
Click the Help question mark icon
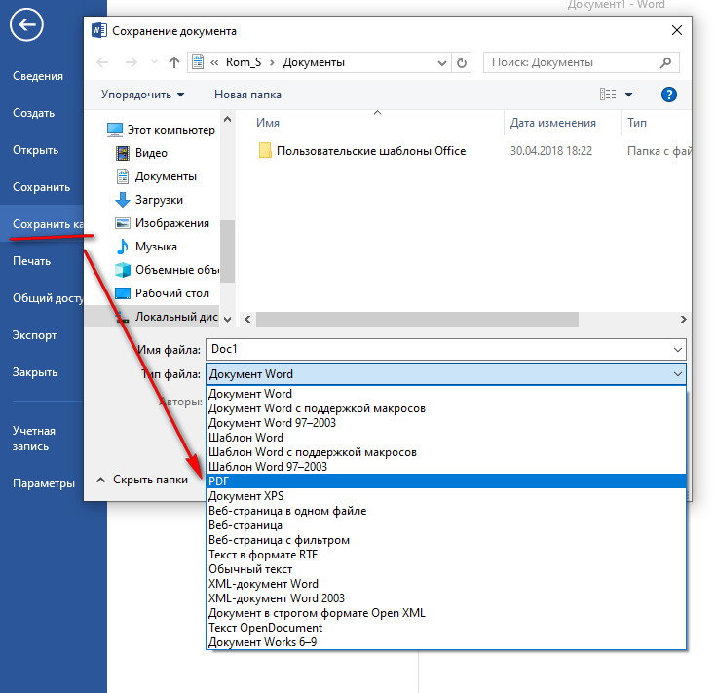tap(669, 95)
